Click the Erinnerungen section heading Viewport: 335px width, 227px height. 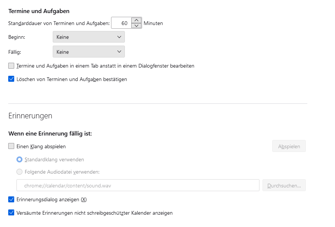tap(30, 116)
